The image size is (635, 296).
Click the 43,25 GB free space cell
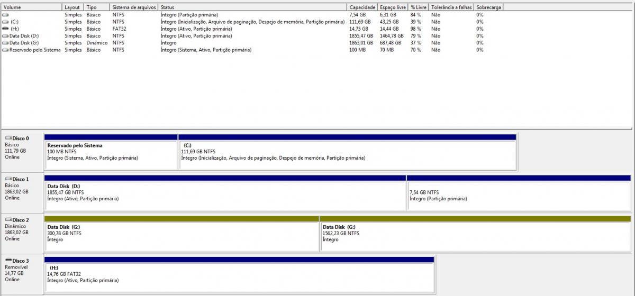pyautogui.click(x=389, y=22)
